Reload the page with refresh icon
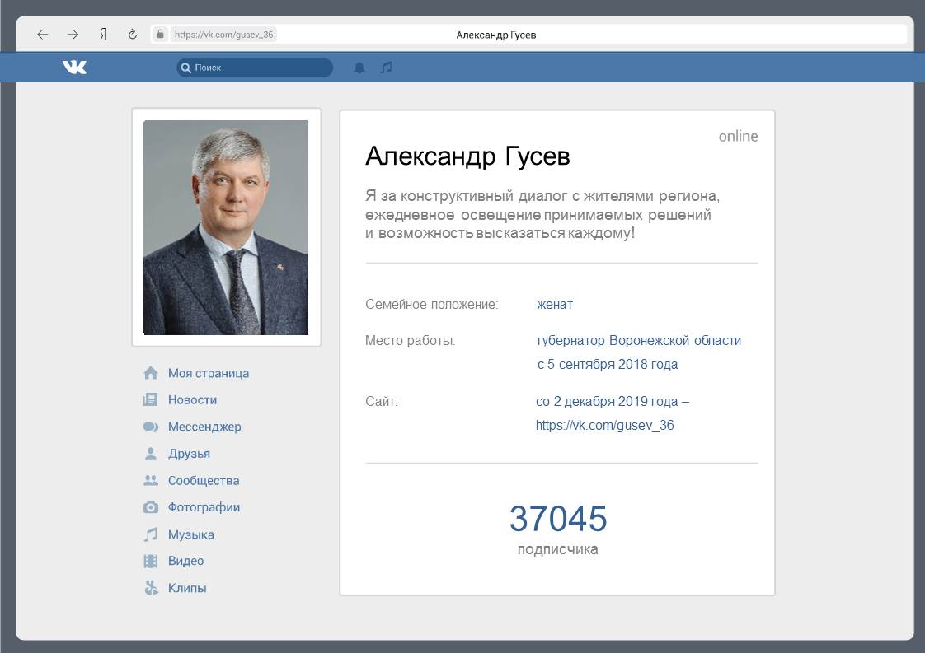This screenshot has width=925, height=653. pos(132,35)
